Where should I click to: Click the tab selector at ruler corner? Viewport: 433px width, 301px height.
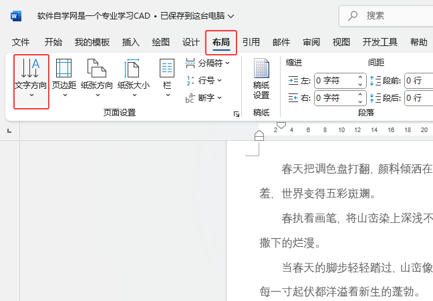(9, 131)
